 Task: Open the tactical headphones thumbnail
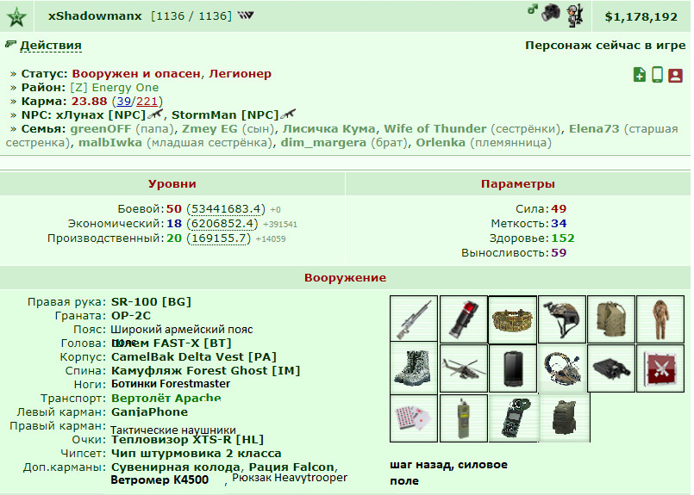click(x=562, y=368)
